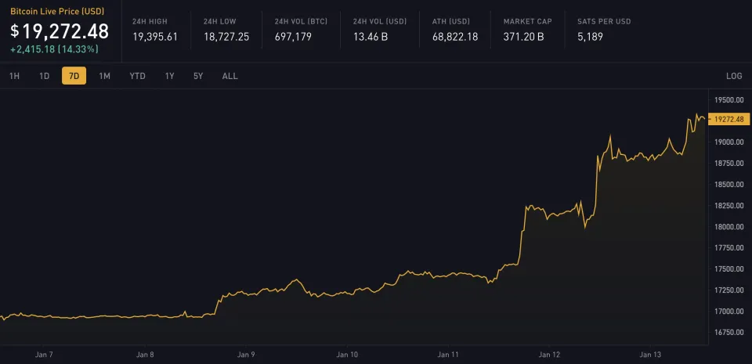
Task: Click the SATS PER USD value
Action: point(590,36)
